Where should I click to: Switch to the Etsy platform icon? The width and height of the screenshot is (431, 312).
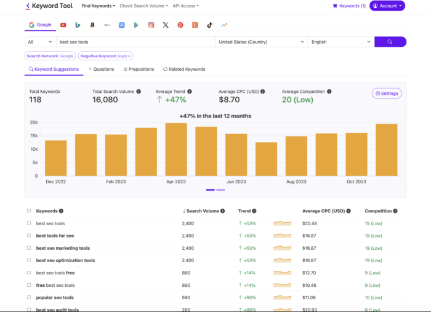coord(195,25)
